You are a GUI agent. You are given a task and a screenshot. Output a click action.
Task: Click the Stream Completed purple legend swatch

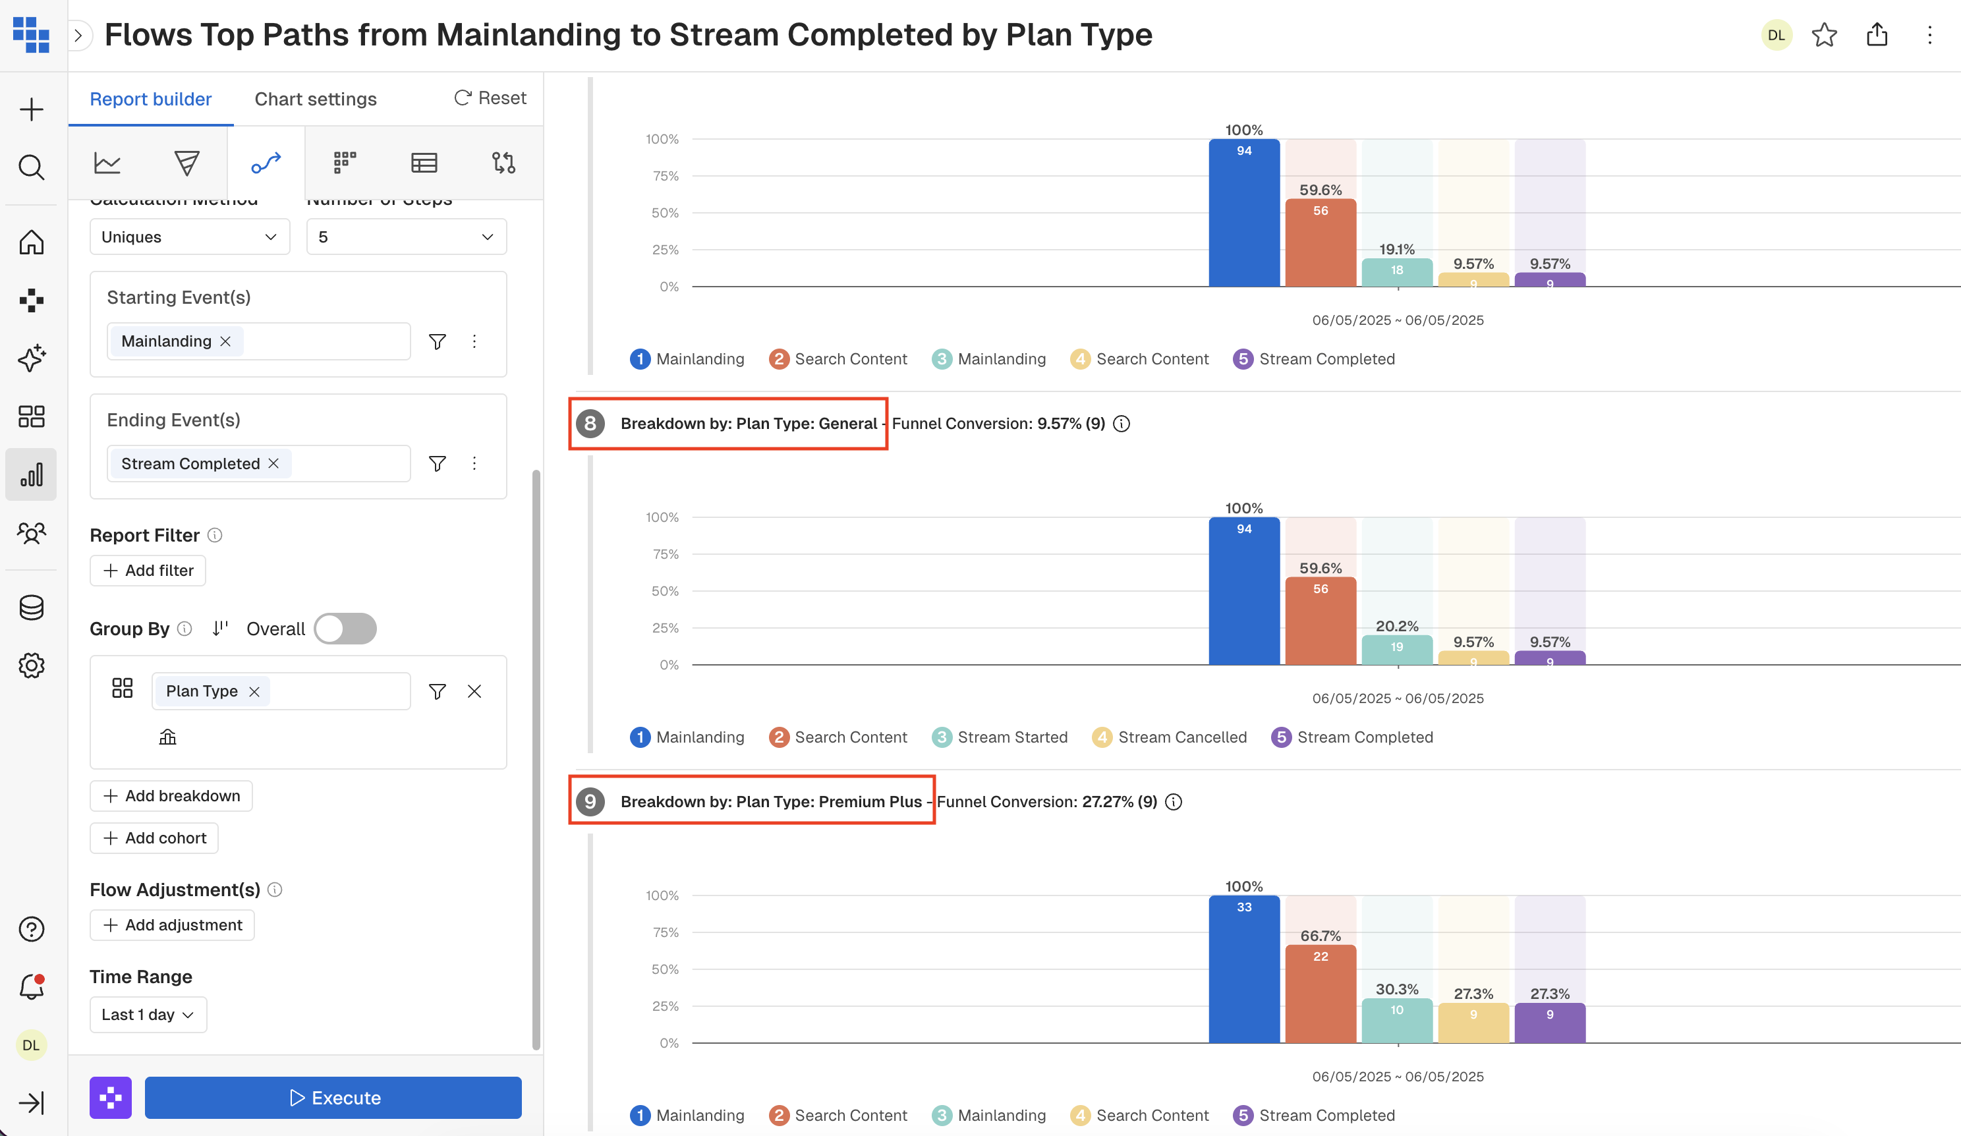(1243, 358)
